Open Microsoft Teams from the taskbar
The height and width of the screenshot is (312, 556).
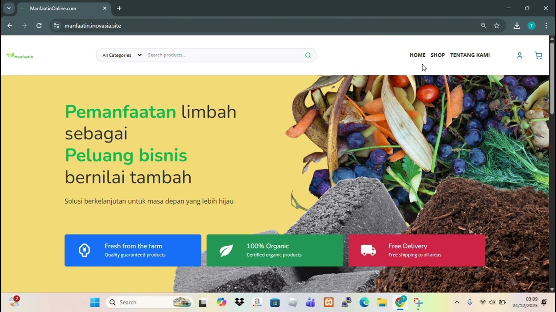(x=310, y=302)
